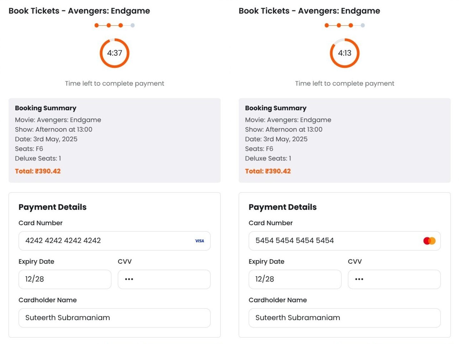Click Total ₹390.42 in right booking summary

point(268,171)
